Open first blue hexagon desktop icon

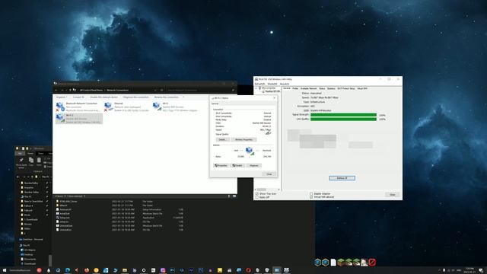click(x=317, y=263)
